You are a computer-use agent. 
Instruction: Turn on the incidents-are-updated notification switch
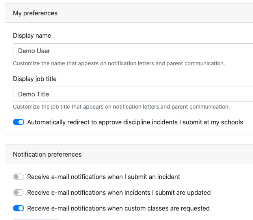19,193
